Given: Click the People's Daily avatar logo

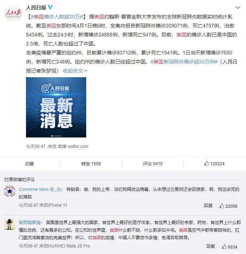Looking at the screenshot, I should coord(13,13).
